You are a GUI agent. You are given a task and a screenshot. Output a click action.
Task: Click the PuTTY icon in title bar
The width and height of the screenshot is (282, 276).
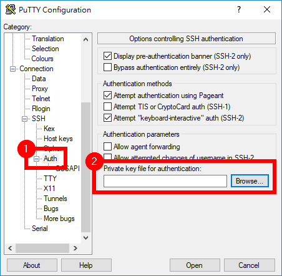click(11, 9)
